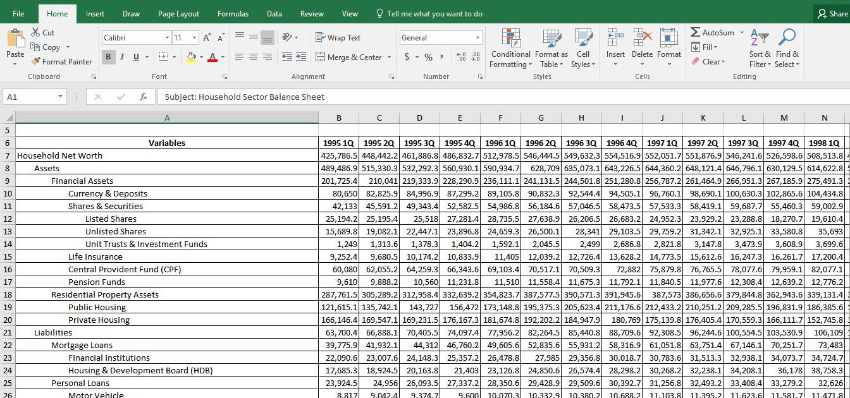
Task: Open the Name Box dropdown arrow
Action: [x=61, y=97]
